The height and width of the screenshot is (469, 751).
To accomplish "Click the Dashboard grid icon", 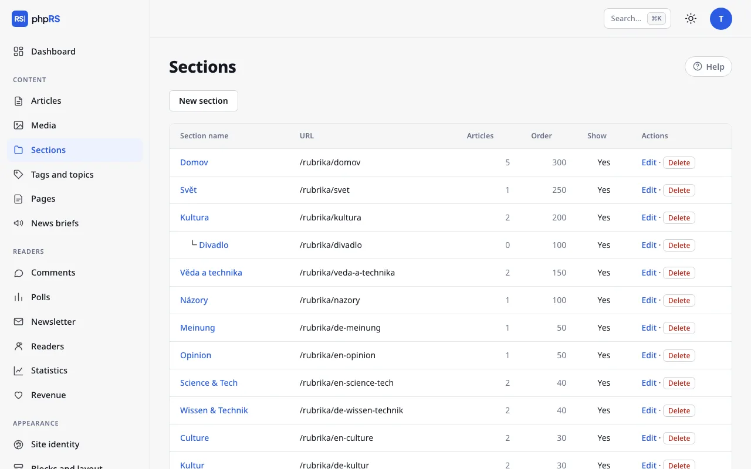I will [x=19, y=52].
